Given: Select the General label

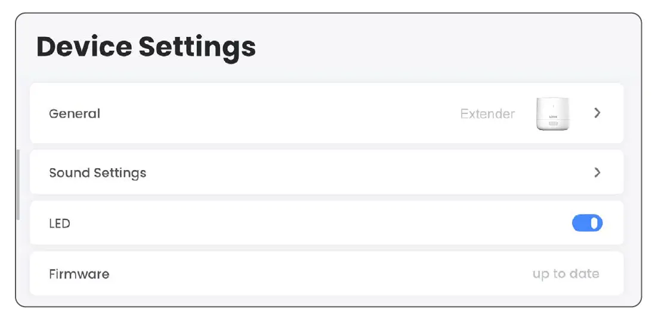Looking at the screenshot, I should click(75, 113).
